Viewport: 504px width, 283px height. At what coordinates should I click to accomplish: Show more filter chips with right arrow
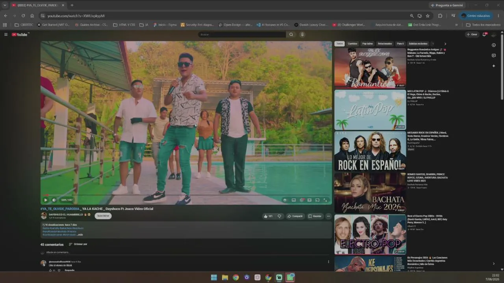click(x=445, y=44)
